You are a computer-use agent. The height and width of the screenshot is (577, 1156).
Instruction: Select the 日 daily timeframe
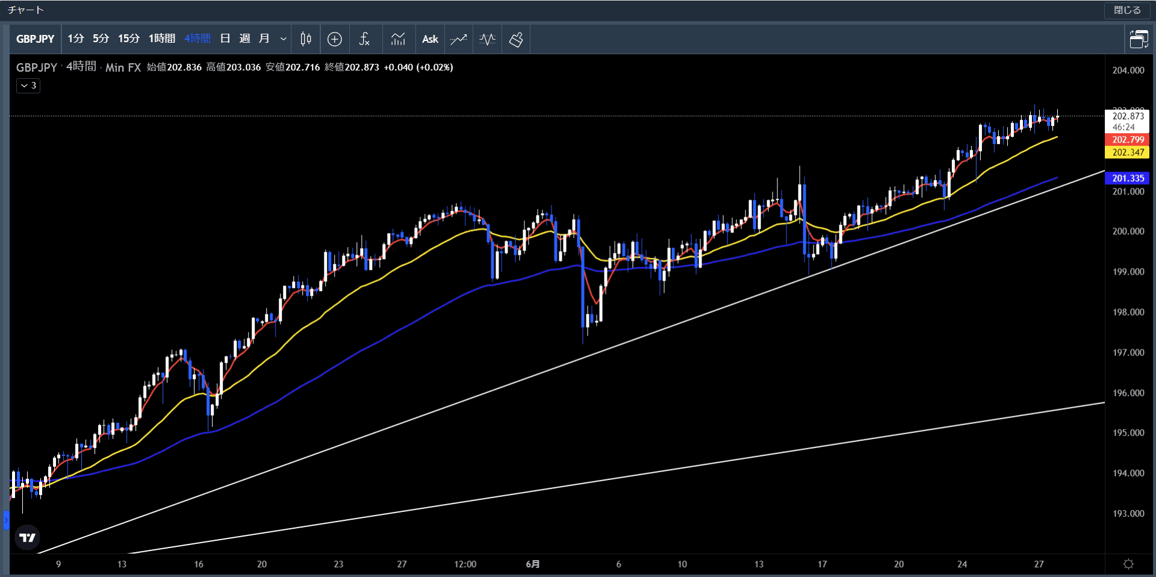coord(225,39)
